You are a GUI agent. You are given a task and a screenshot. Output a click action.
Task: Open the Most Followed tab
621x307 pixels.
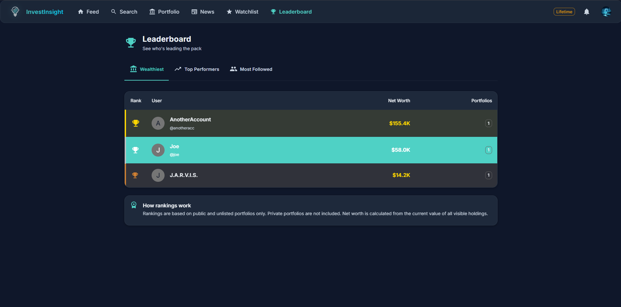(251, 69)
